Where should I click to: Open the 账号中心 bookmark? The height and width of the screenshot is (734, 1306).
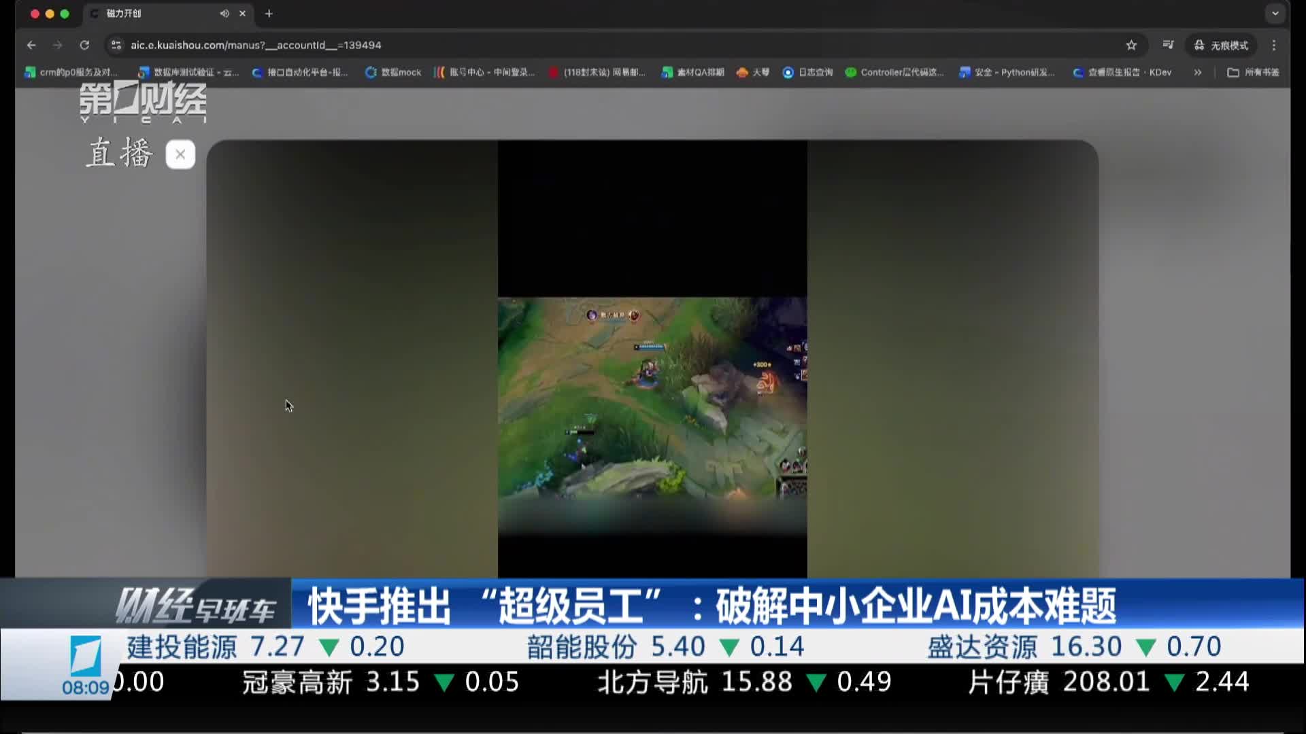484,72
